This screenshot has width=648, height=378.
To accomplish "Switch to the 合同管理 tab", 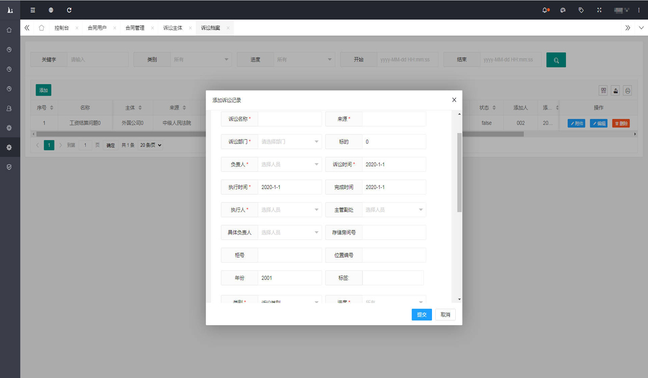I will [x=135, y=28].
